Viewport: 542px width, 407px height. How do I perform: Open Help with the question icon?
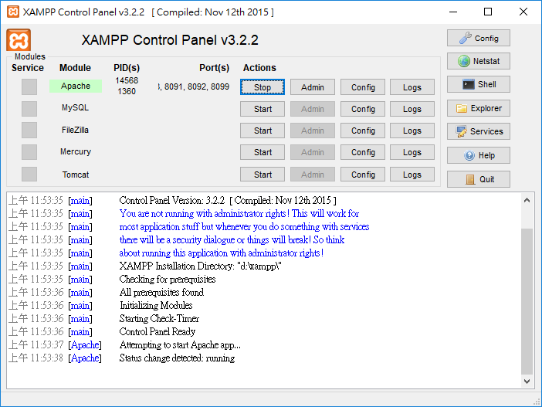(479, 155)
